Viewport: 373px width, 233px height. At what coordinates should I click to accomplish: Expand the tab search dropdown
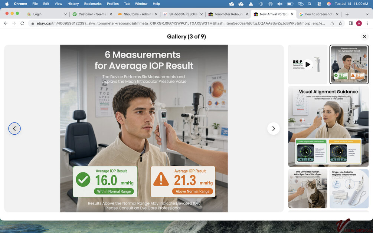pos(367,14)
